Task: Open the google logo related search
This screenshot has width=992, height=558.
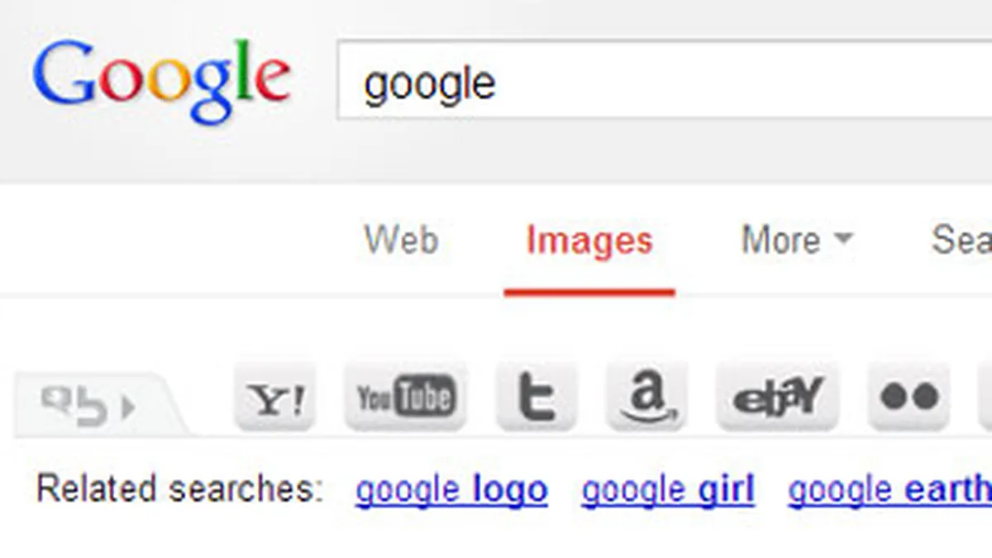Action: click(451, 489)
